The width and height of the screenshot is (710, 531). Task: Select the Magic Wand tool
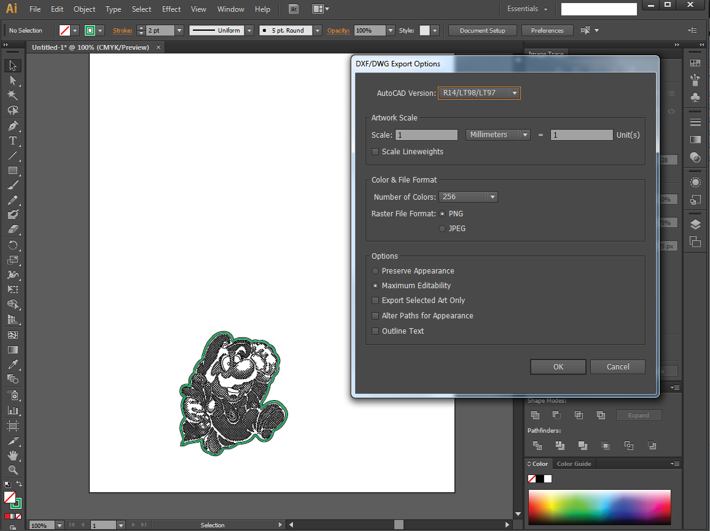pyautogui.click(x=13, y=95)
